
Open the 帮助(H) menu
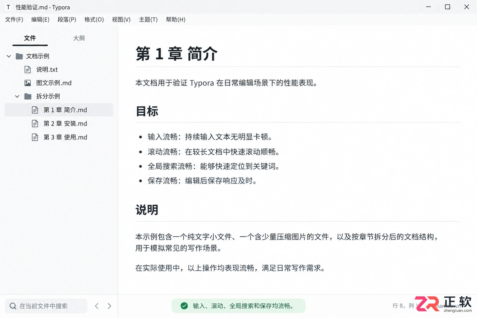[176, 20]
